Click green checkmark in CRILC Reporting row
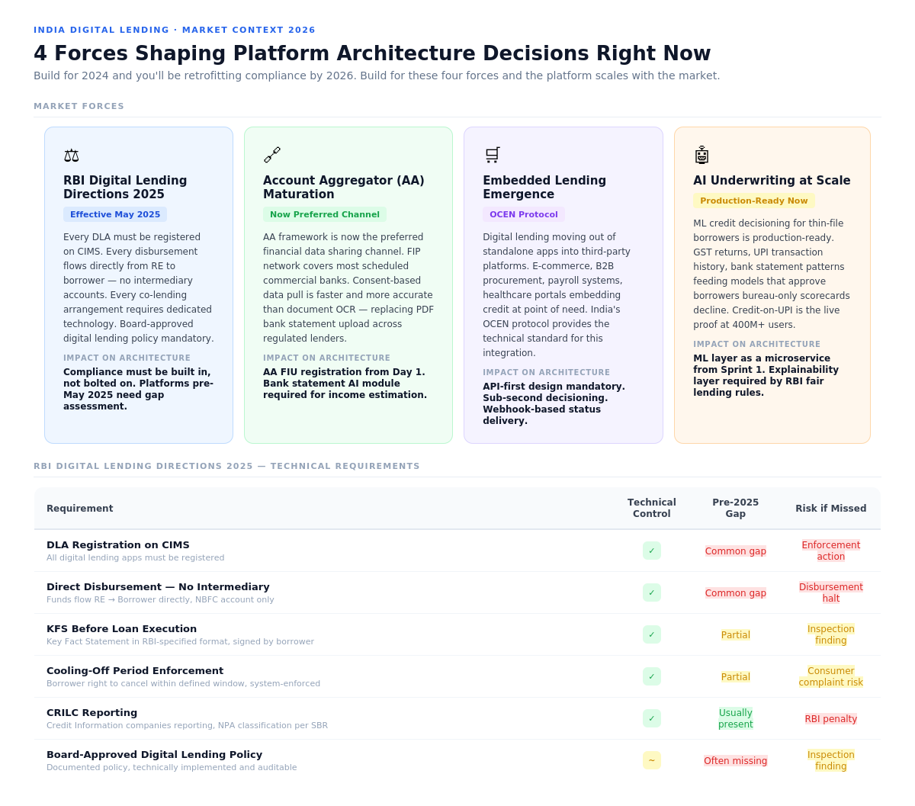This screenshot has width=915, height=806. 652,718
